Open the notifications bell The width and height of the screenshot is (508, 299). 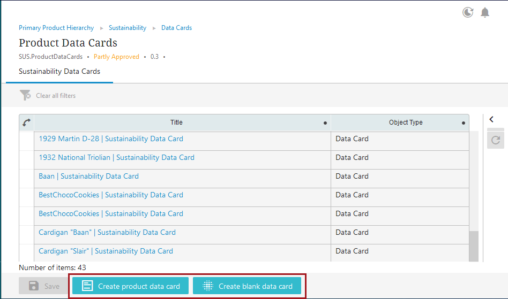[x=485, y=12]
